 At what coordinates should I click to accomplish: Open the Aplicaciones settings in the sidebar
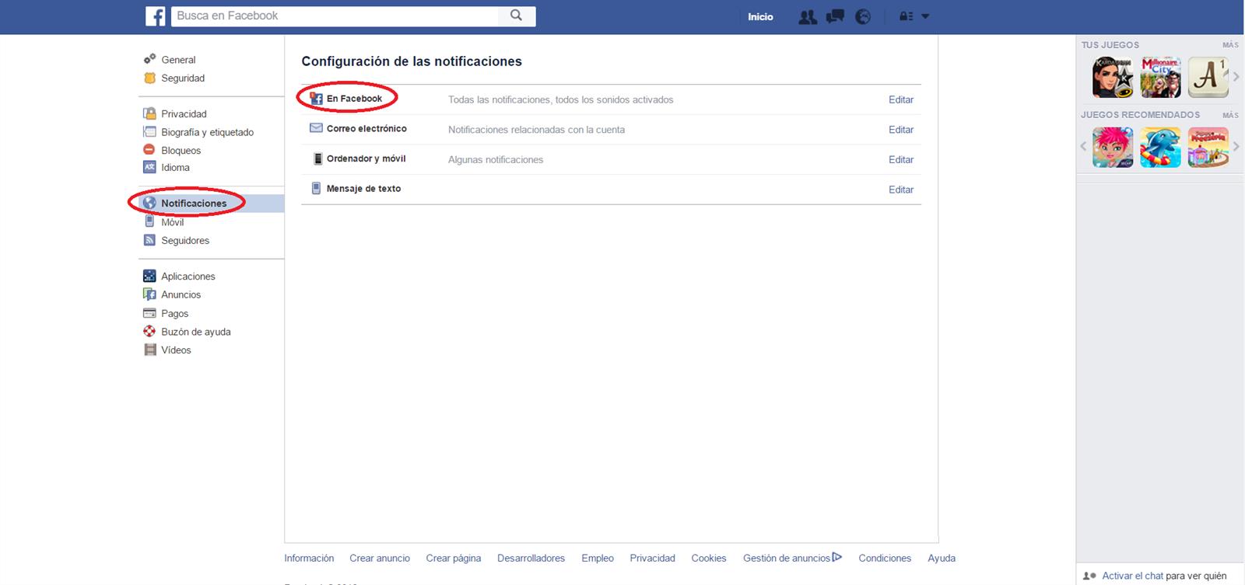point(188,277)
